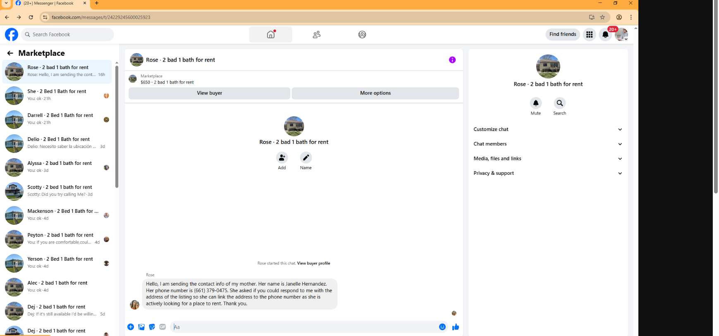Open the notifications bell

pos(605,35)
